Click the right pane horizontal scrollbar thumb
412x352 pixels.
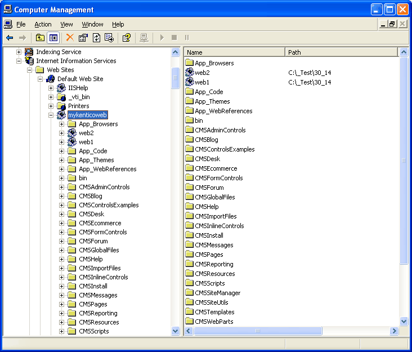click(258, 331)
